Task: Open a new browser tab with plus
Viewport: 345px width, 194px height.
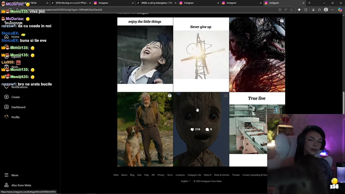Action: point(309,3)
